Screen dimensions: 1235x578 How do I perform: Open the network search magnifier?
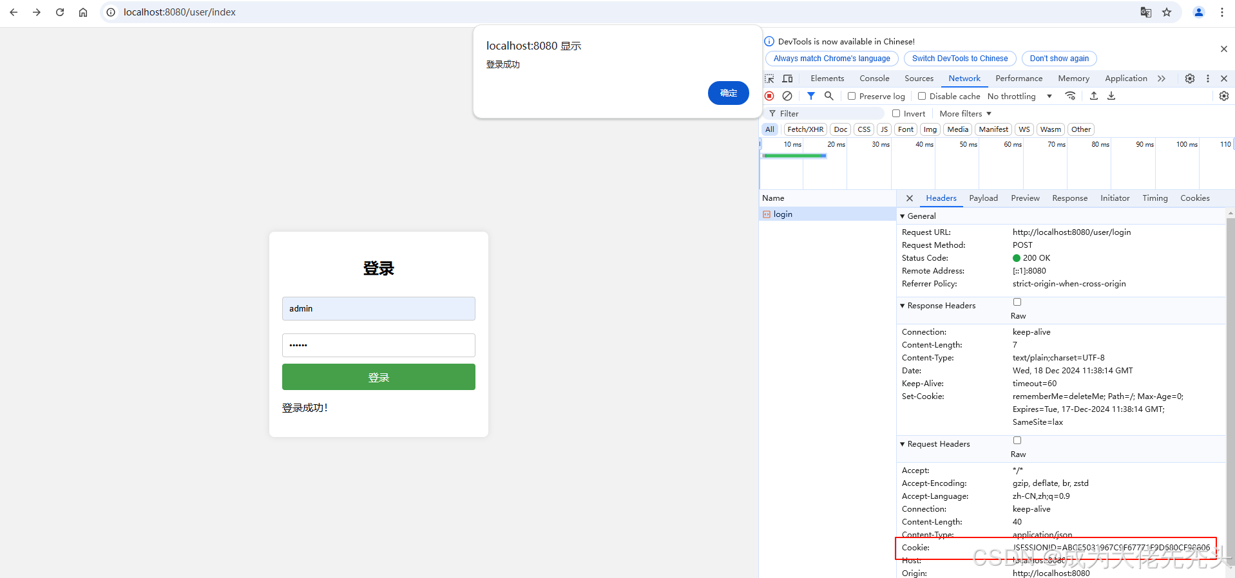pyautogui.click(x=829, y=96)
